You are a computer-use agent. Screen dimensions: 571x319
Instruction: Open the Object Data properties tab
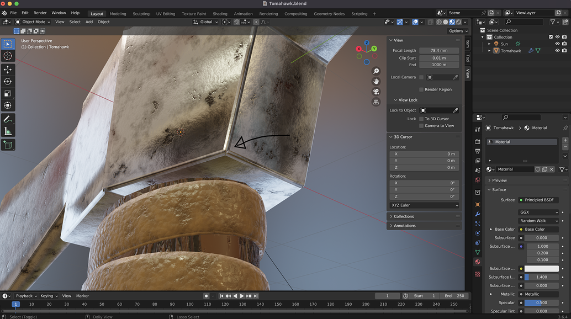pos(478,252)
